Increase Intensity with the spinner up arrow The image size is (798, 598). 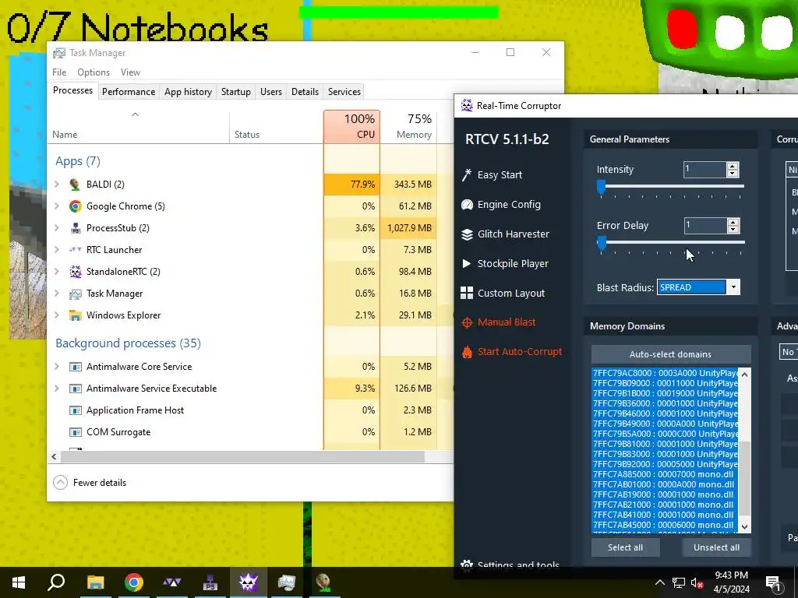point(733,166)
